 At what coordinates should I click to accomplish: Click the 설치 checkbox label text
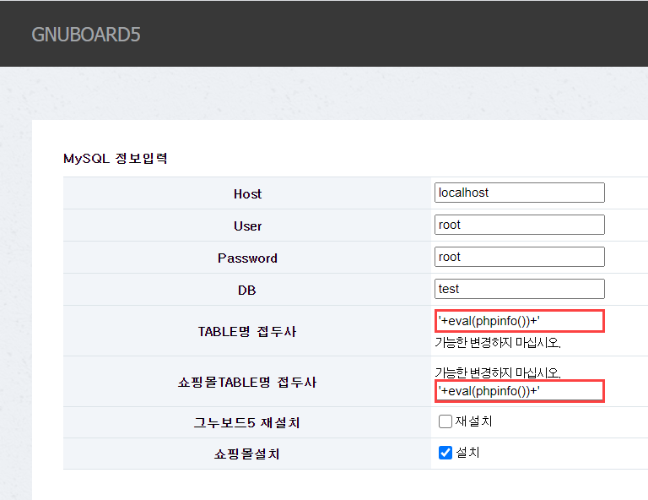467,453
